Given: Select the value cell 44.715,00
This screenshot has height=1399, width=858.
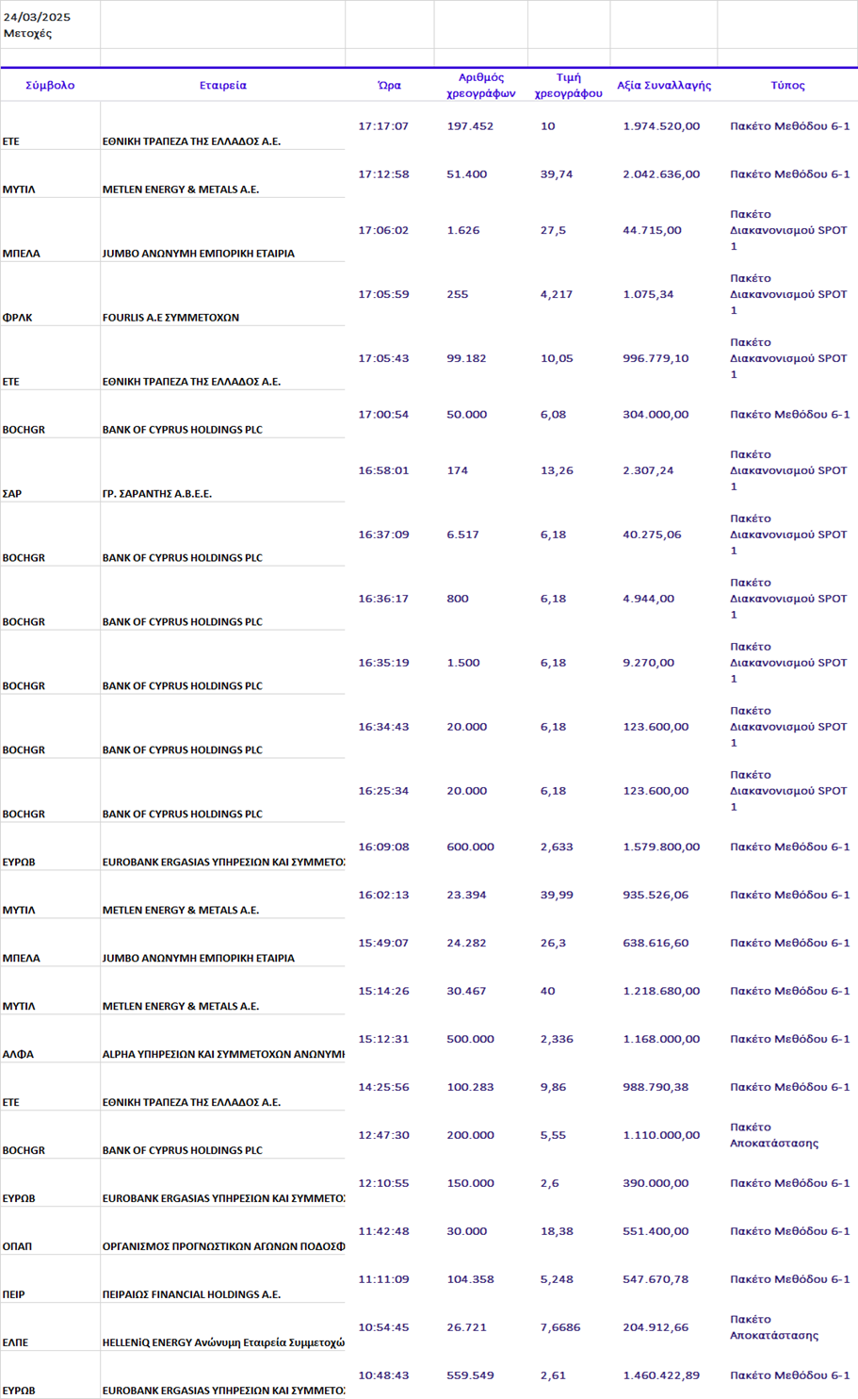Looking at the screenshot, I should coord(652,230).
